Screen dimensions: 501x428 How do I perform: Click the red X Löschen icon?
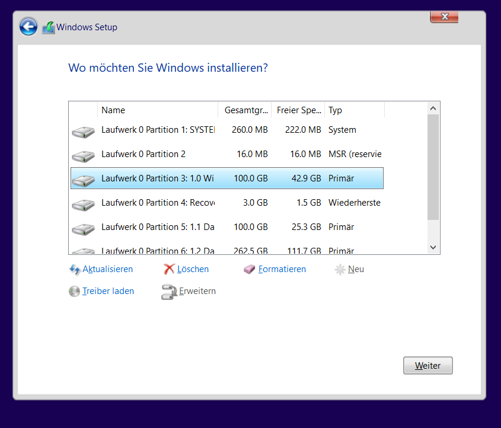coord(169,269)
